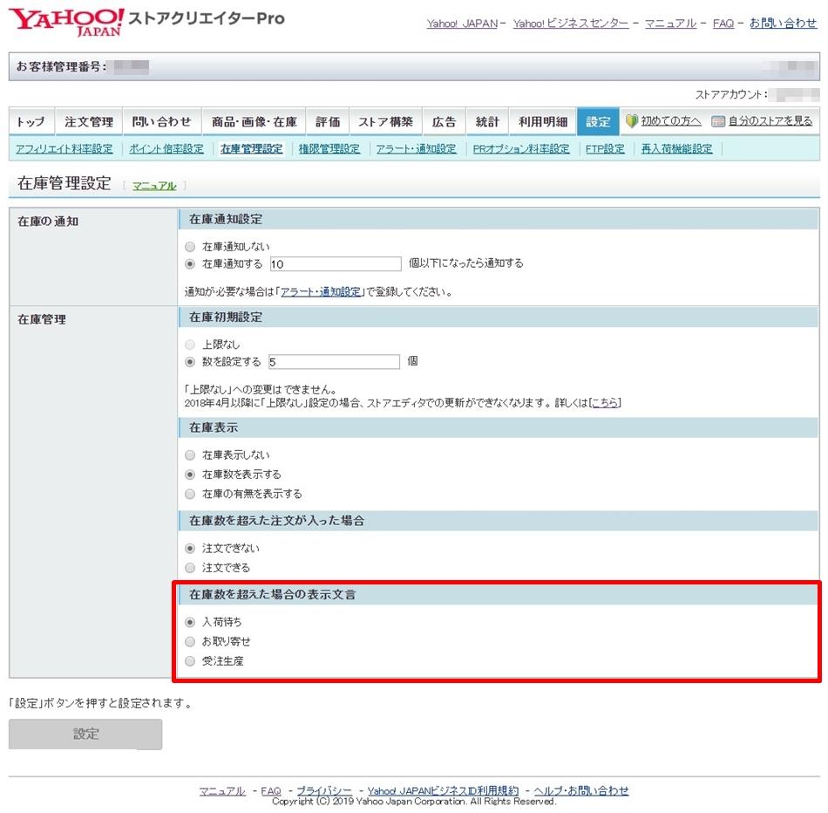
Task: Select お取り寄せ display wording
Action: [190, 642]
